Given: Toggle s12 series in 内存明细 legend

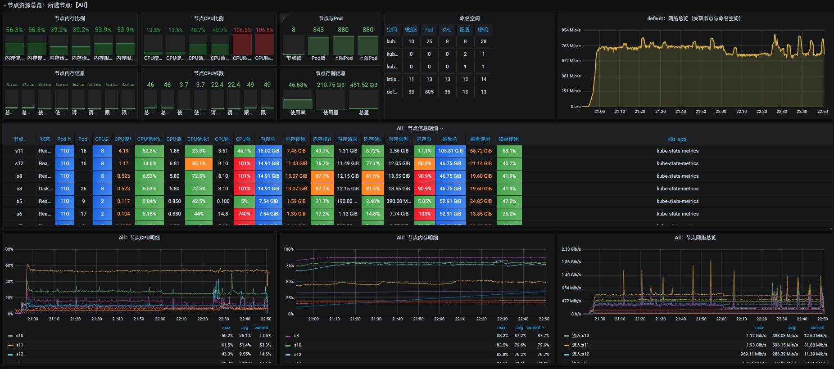Looking at the screenshot, I should click(x=298, y=355).
